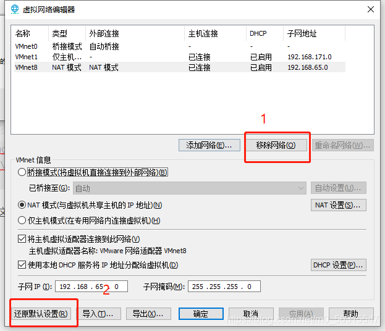Open the 已桥接至 dropdown
The width and height of the screenshot is (385, 331).
[190, 188]
